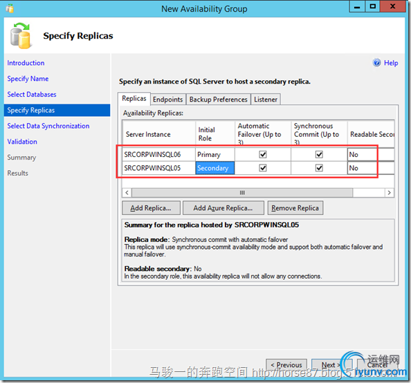Switch to the Replicas tab

[134, 98]
